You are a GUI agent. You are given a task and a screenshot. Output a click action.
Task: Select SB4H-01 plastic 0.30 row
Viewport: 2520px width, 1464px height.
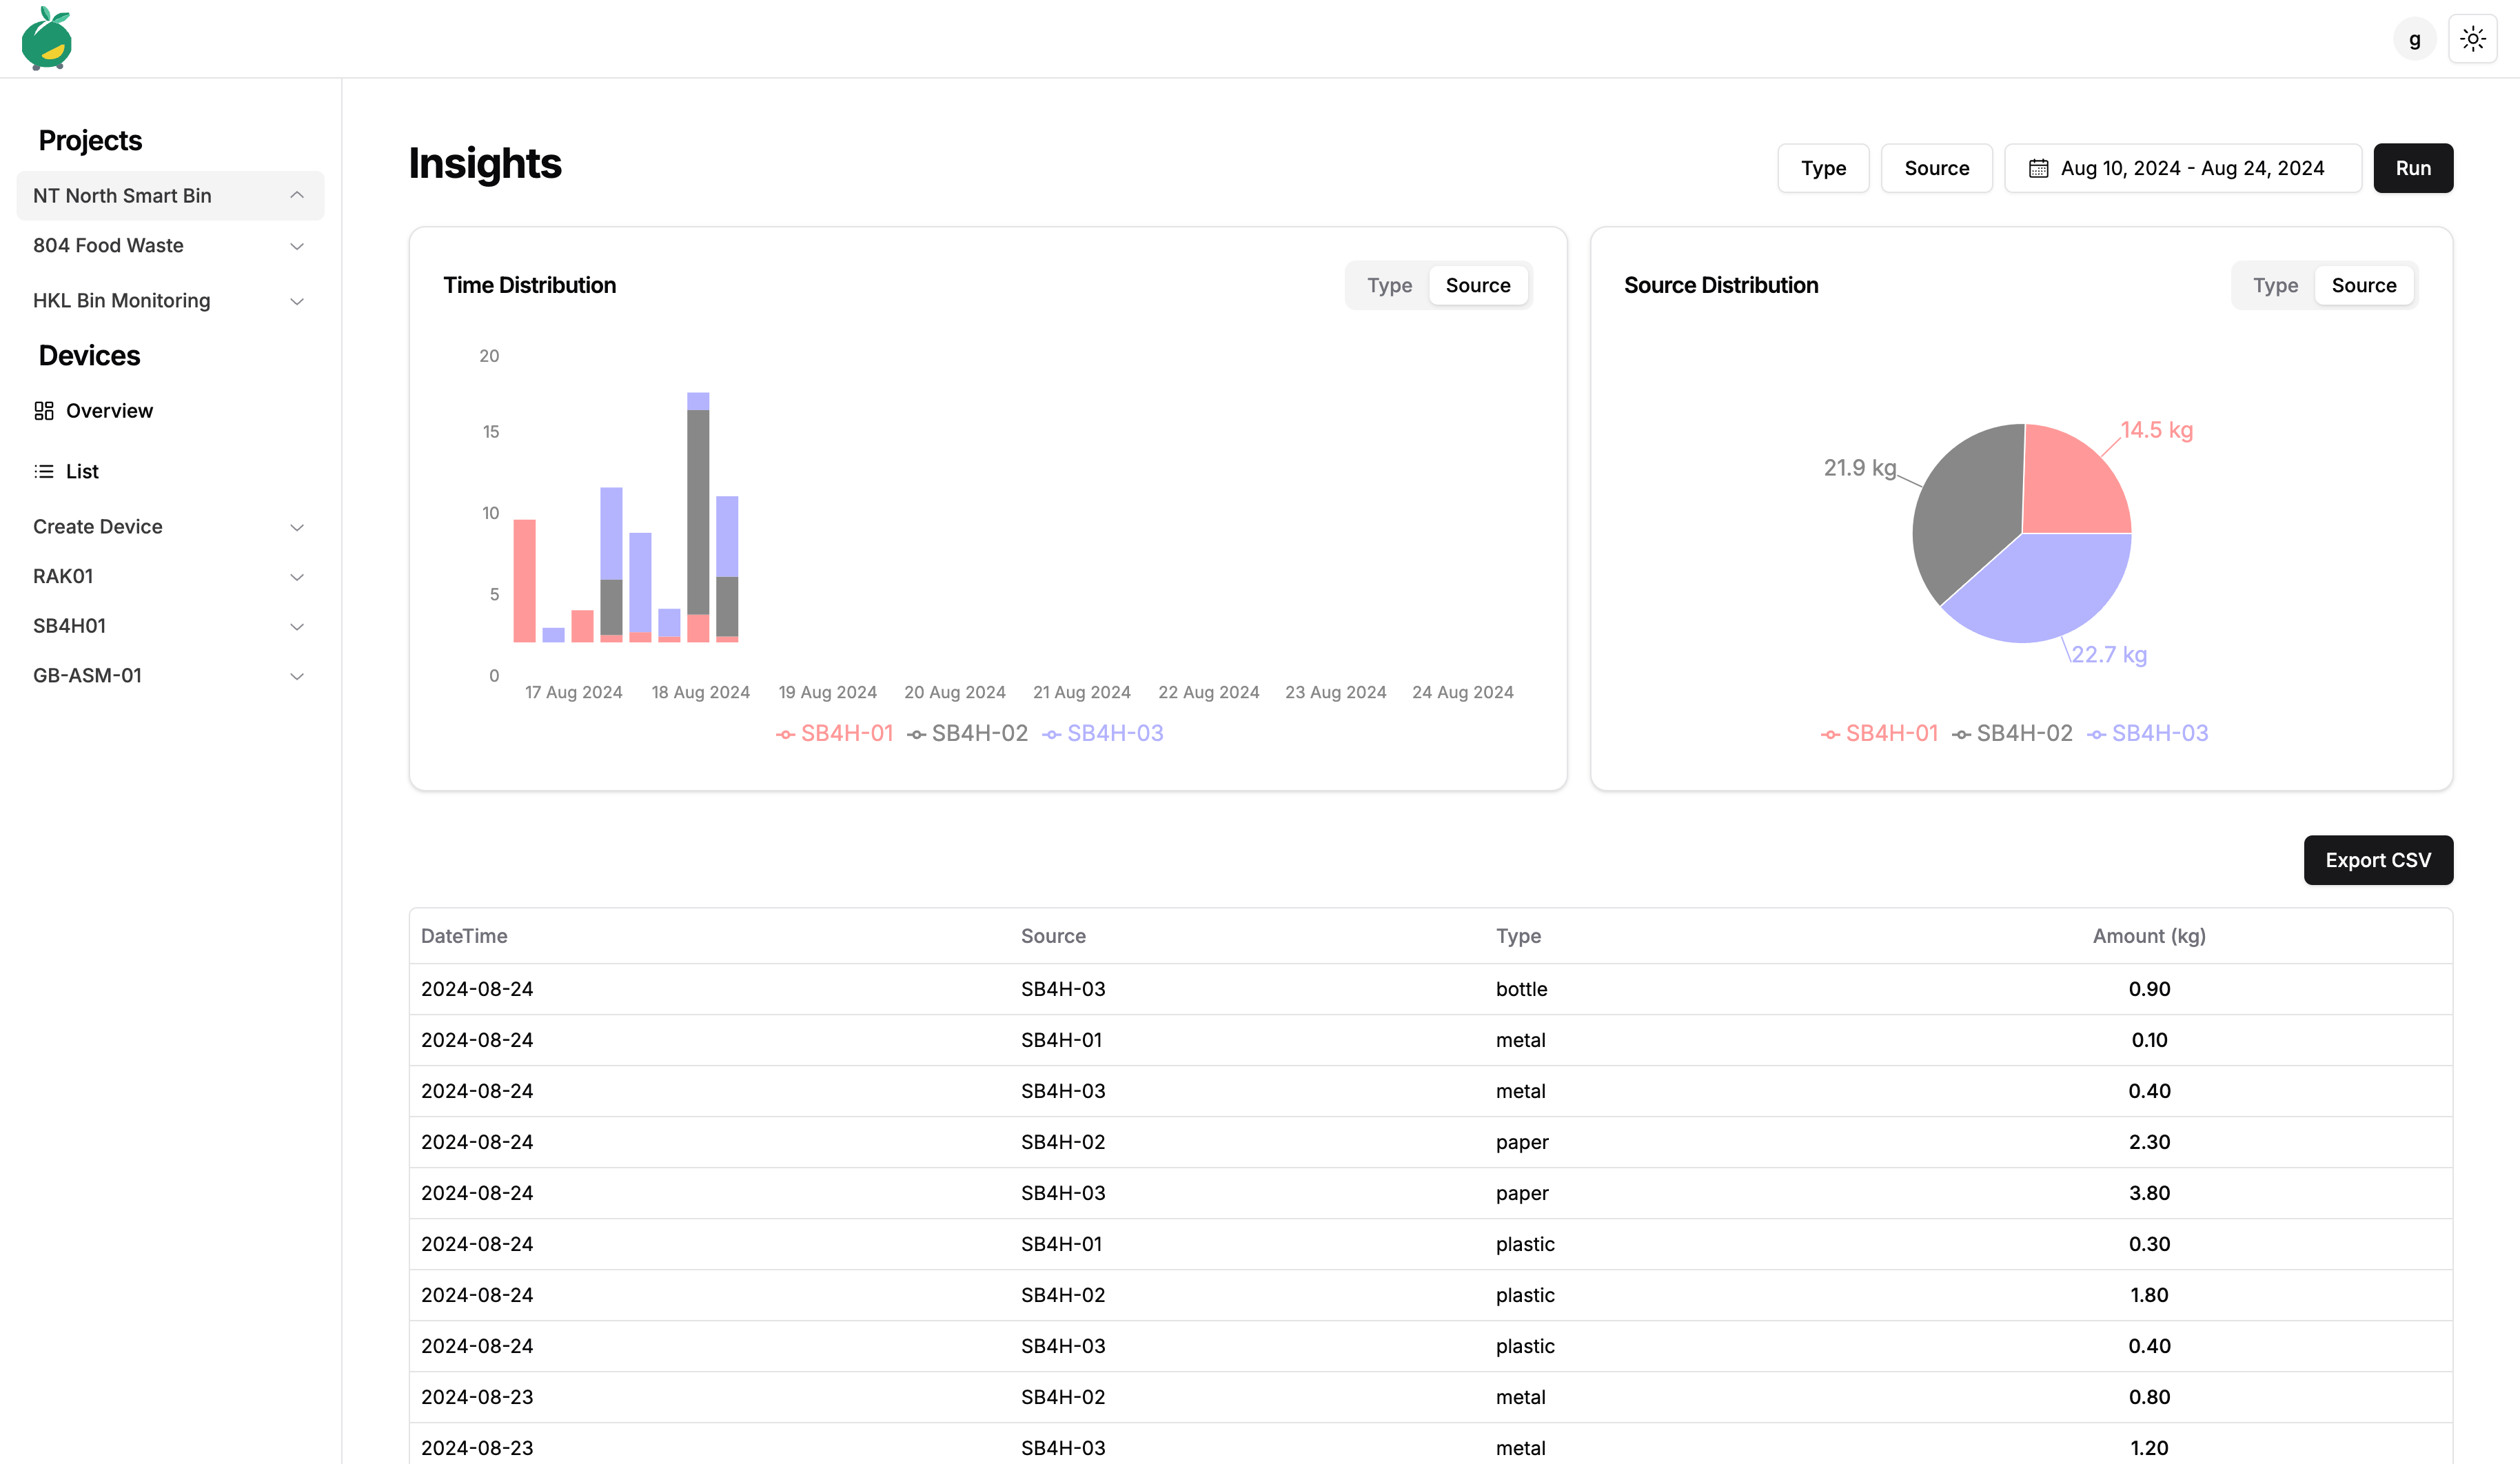(x=1430, y=1244)
